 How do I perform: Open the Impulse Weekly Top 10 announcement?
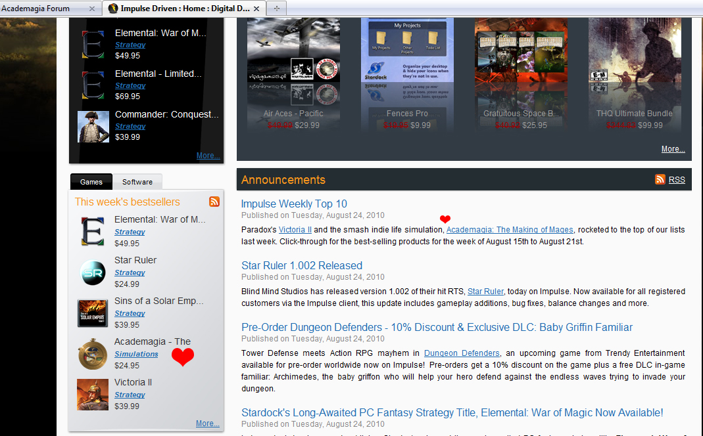coord(294,204)
